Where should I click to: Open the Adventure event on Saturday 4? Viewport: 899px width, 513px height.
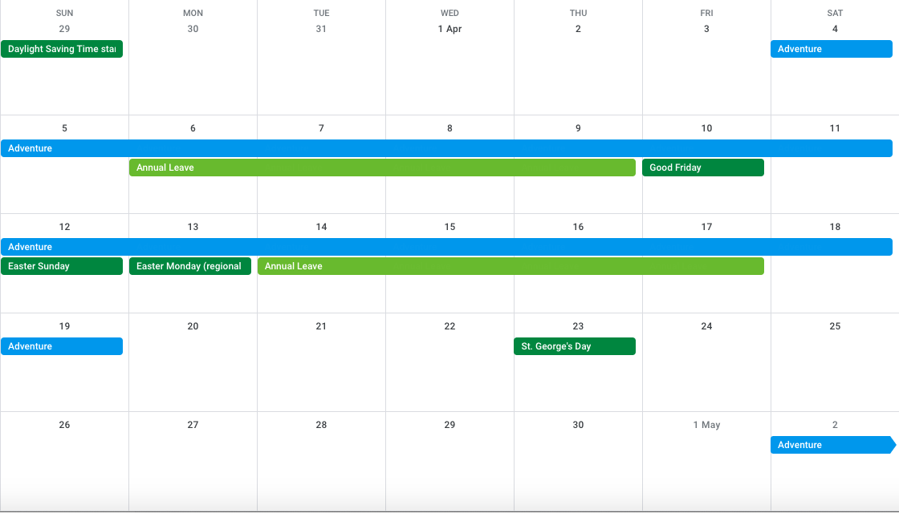pyautogui.click(x=832, y=49)
